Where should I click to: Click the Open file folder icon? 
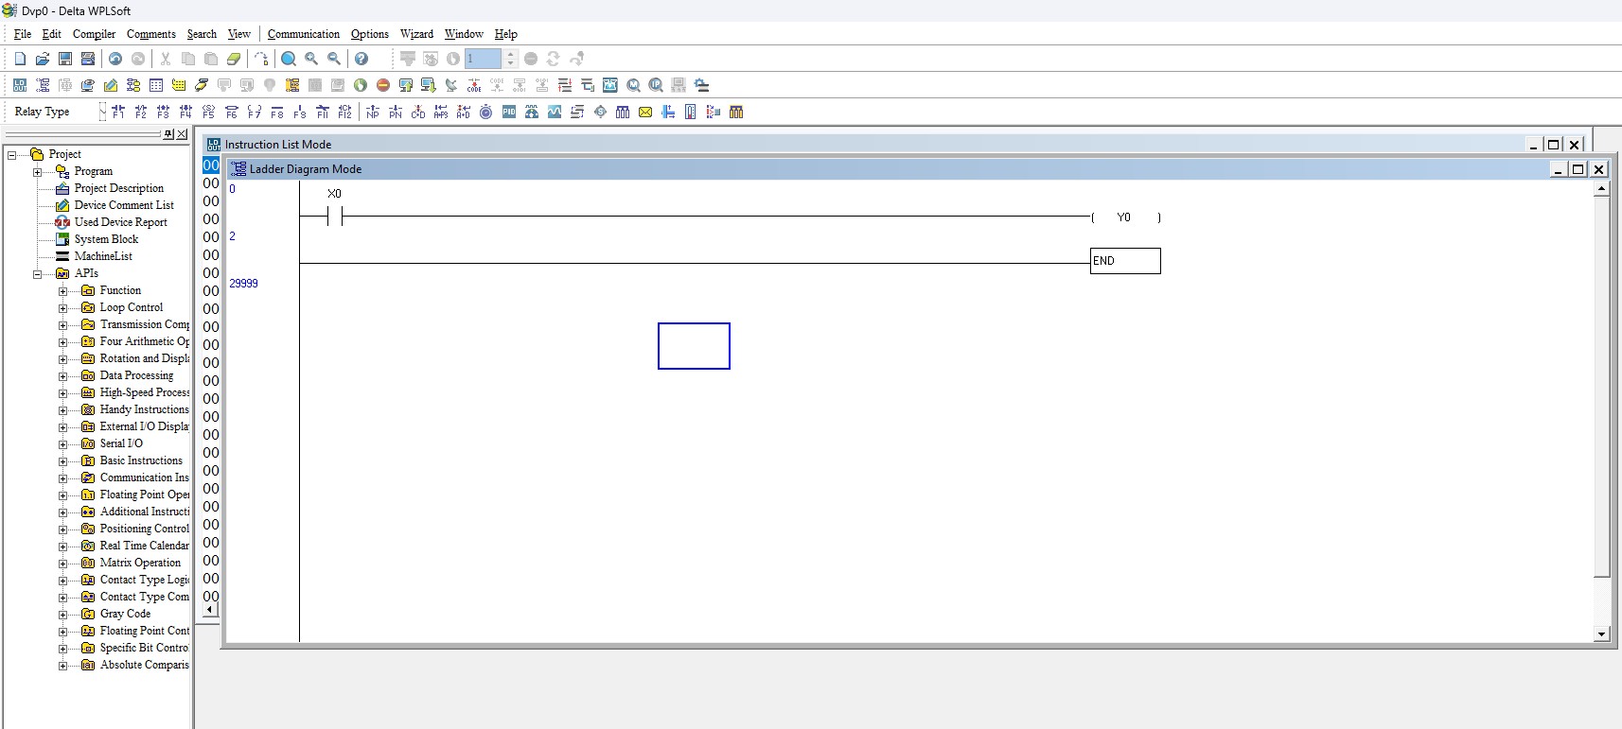click(x=43, y=59)
